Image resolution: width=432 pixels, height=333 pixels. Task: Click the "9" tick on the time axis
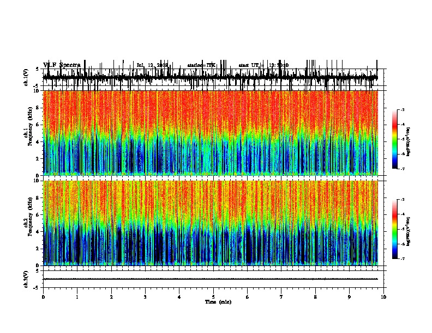click(x=349, y=297)
